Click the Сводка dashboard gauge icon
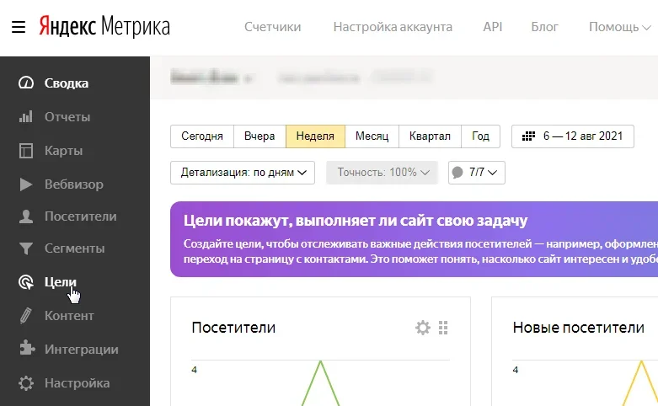 click(x=26, y=83)
